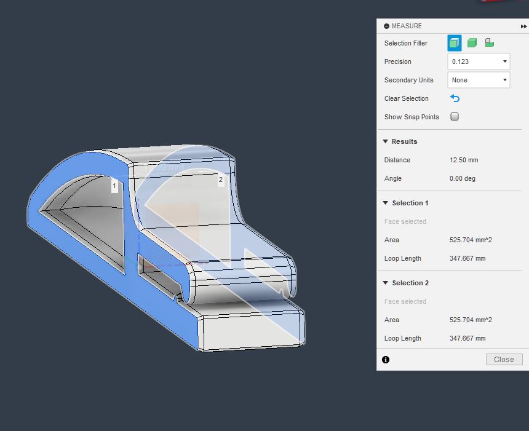
Task: Collapse the Measure dialog via minus icon
Action: coord(386,26)
